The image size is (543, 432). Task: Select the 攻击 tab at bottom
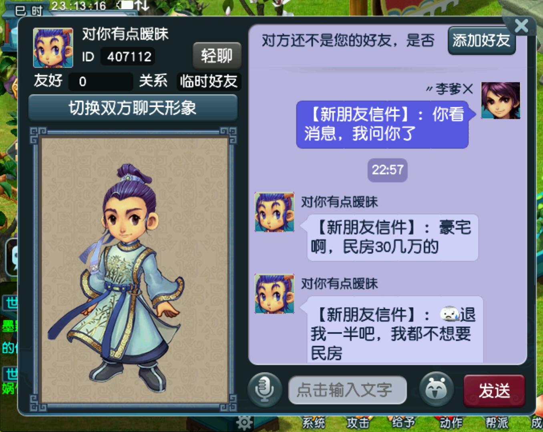[x=358, y=423]
